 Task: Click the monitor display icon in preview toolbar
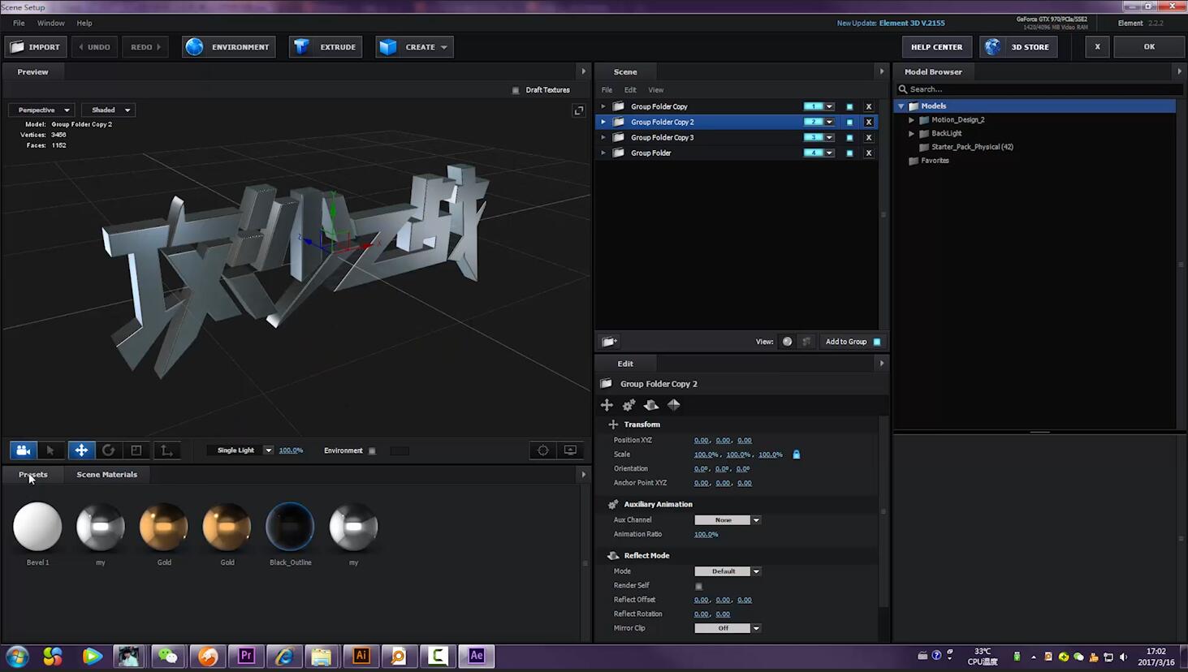[x=571, y=450]
